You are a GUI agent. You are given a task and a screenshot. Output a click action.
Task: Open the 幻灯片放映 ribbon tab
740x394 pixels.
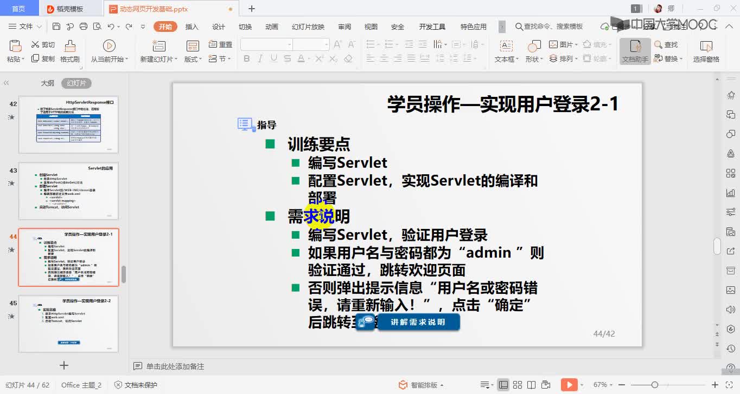308,27
